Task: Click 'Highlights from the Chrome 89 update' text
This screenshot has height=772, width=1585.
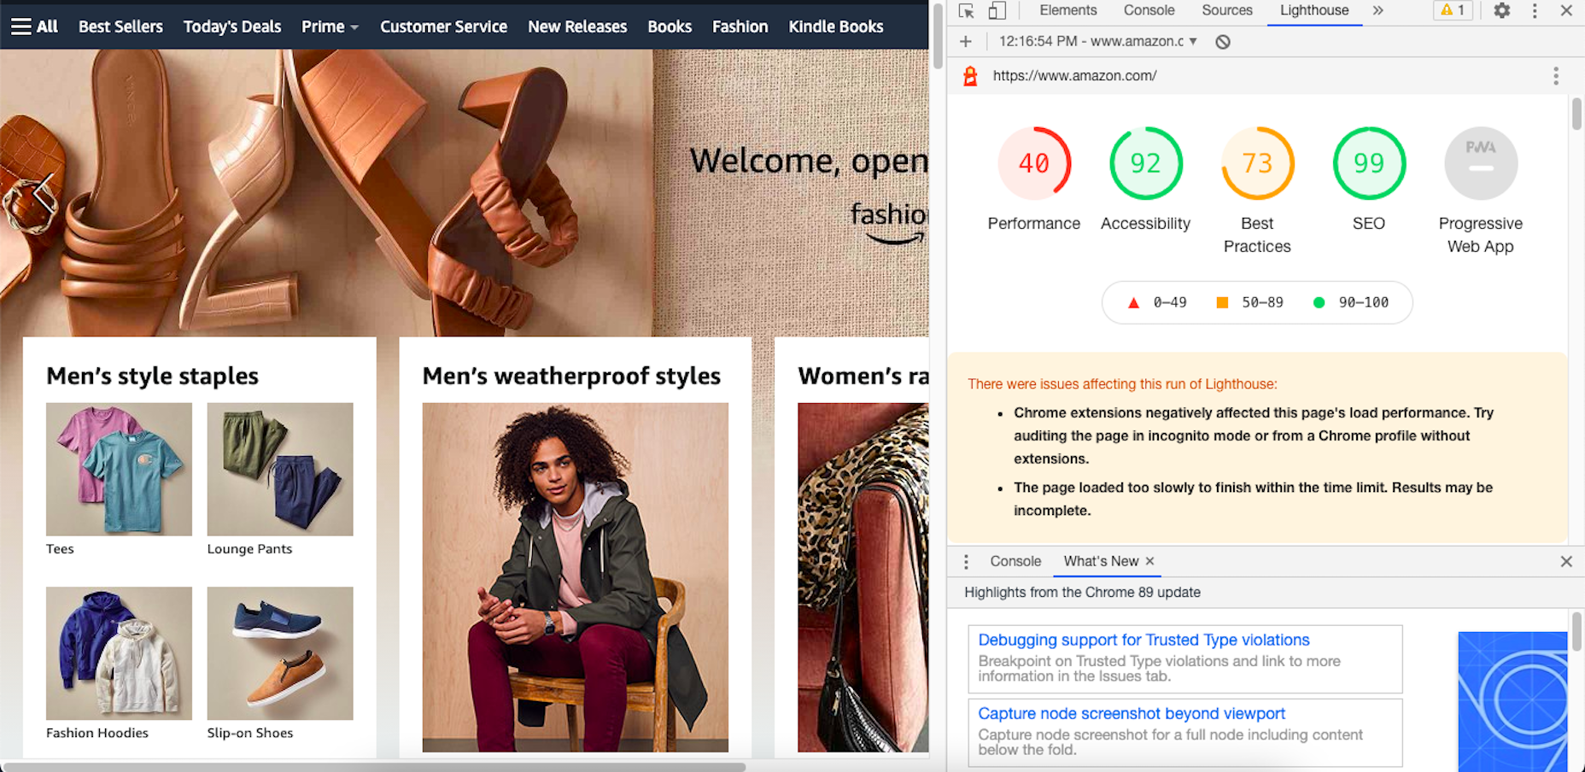Action: tap(1082, 592)
